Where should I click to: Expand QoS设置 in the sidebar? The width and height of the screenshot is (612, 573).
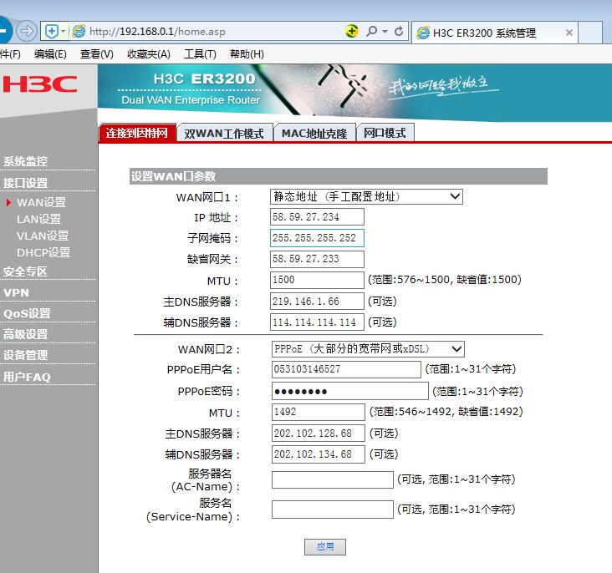click(27, 313)
